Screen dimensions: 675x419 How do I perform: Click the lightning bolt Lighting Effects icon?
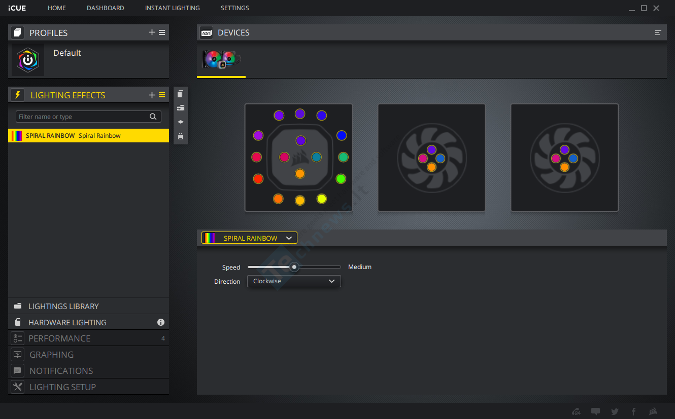pos(18,95)
